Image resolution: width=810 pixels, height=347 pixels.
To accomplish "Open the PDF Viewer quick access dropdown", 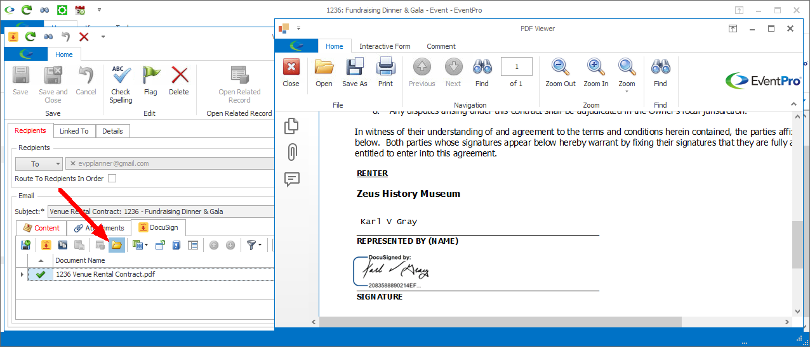I will [x=298, y=28].
